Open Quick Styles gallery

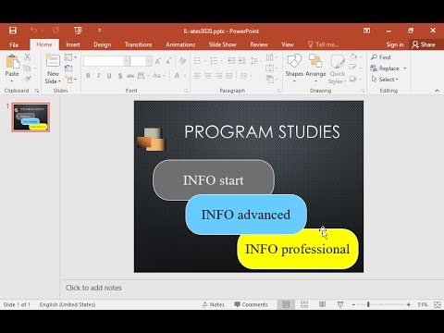point(338,68)
